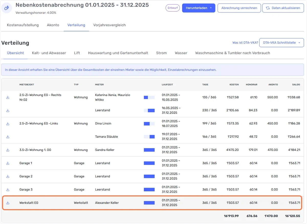Download Tamara Stäuble's individual statement
Viewport: 307px width, 224px height.
(8, 137)
